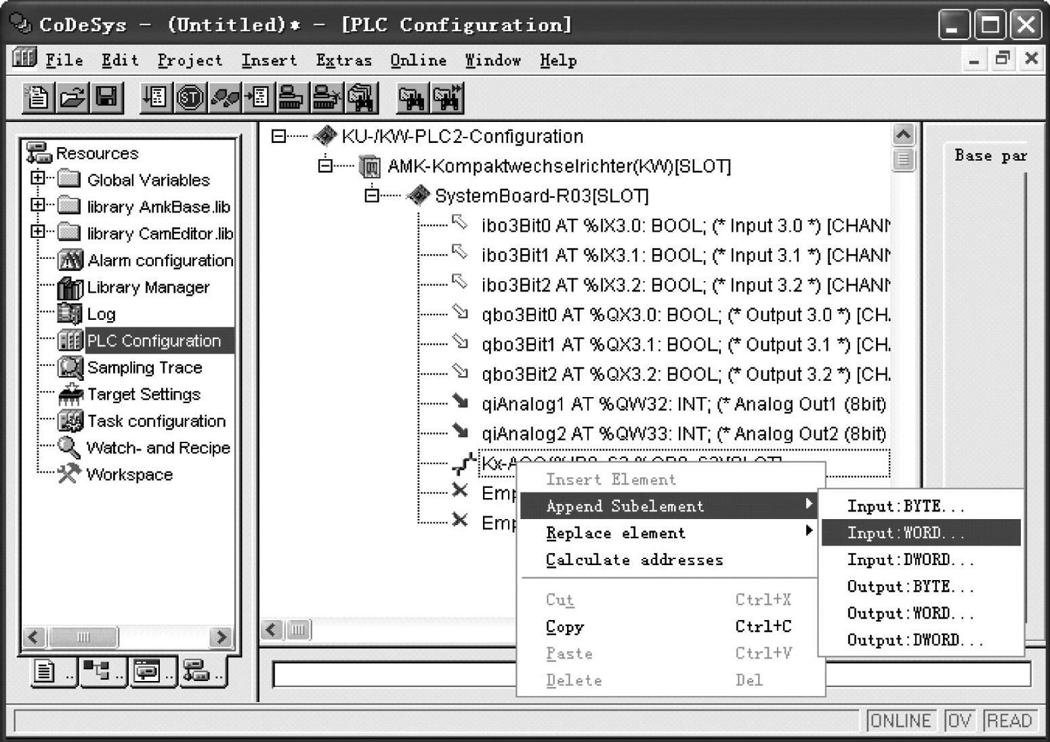Collapse the KU-/KW-PLC2-Configuration root node
This screenshot has width=1050, height=742.
pos(278,136)
